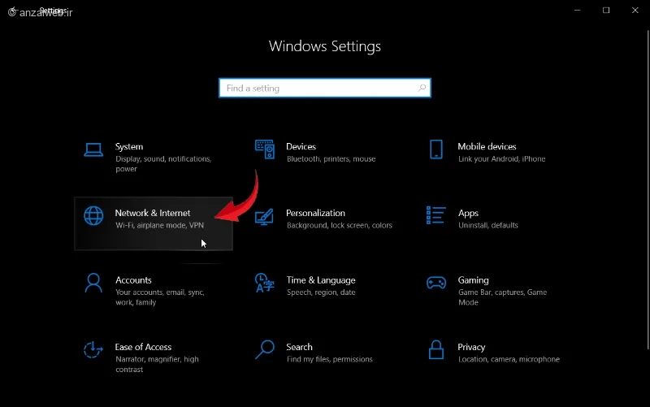Image resolution: width=650 pixels, height=407 pixels.
Task: Click 'Narrator, magnifier, high contrast' text
Action: point(157,364)
